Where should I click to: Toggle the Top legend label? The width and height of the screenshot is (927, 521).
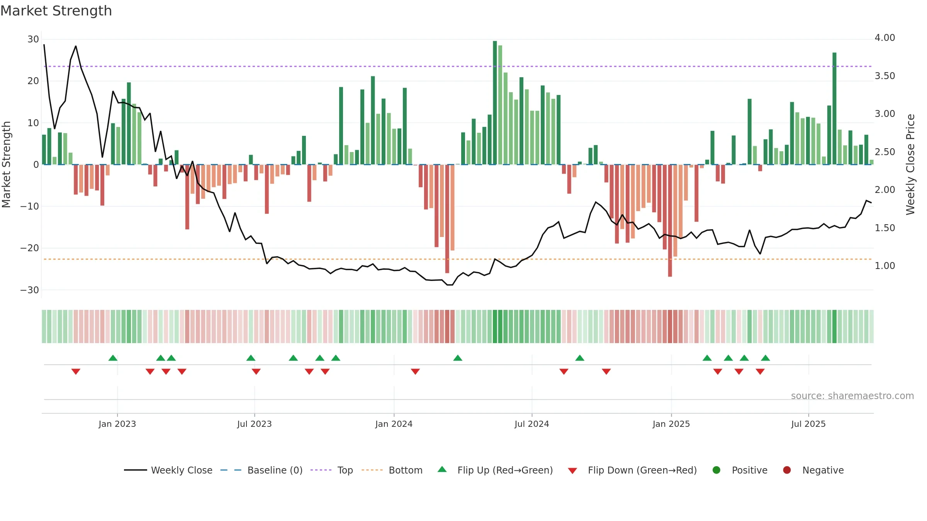tap(345, 470)
